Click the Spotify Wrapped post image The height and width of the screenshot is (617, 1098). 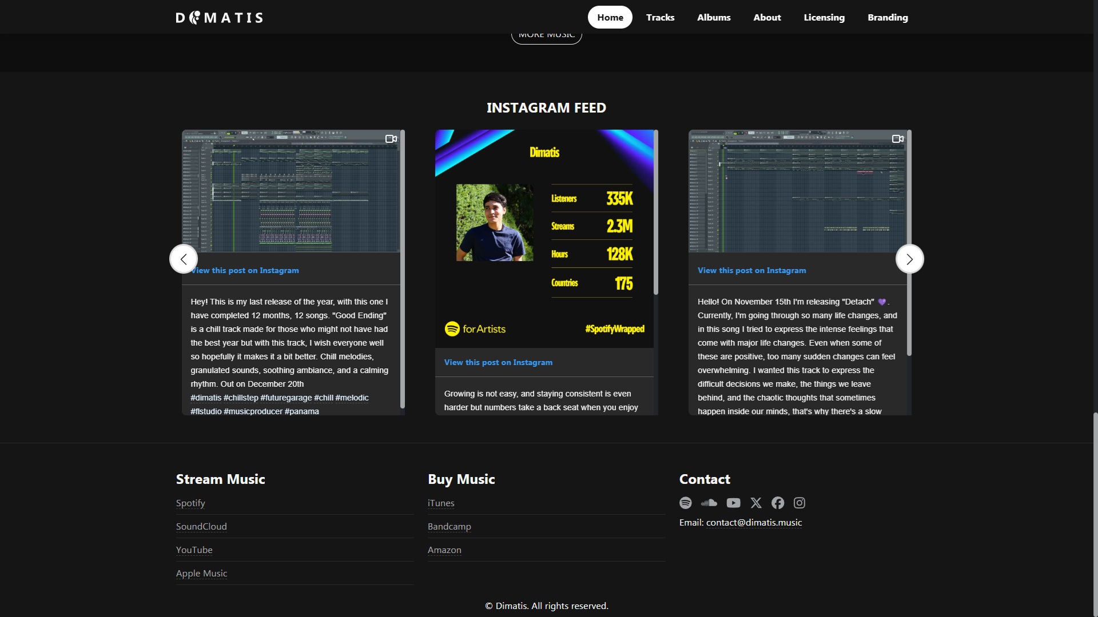tap(544, 239)
